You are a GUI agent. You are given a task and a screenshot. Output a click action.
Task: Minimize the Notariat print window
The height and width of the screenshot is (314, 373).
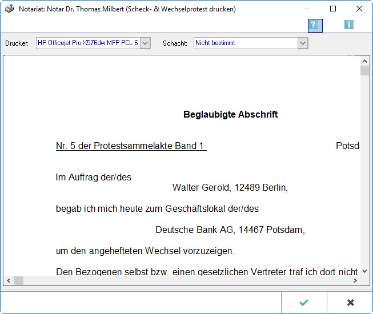coord(307,9)
